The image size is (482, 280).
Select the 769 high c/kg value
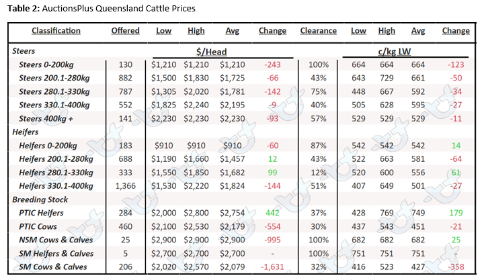(x=387, y=213)
